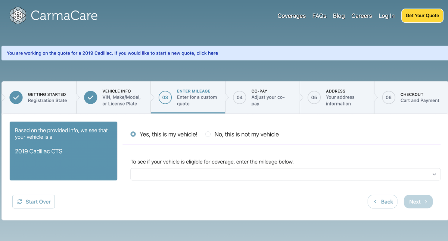The height and width of the screenshot is (241, 448).
Task: Click "here" link to start new quote
Action: click(x=213, y=53)
